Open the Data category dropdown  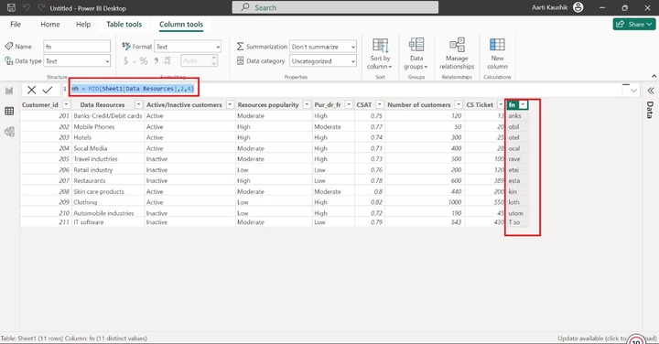323,61
